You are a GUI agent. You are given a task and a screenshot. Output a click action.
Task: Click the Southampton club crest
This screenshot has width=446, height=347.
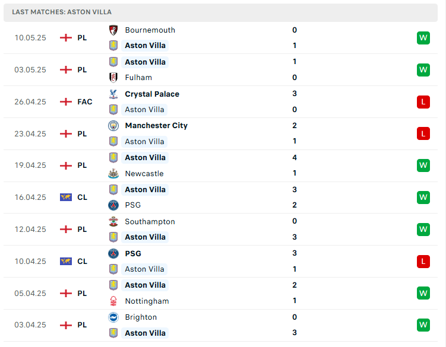(x=113, y=222)
